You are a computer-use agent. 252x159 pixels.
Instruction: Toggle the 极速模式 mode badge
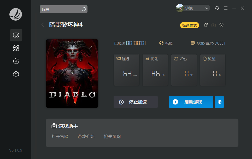tap(190, 25)
